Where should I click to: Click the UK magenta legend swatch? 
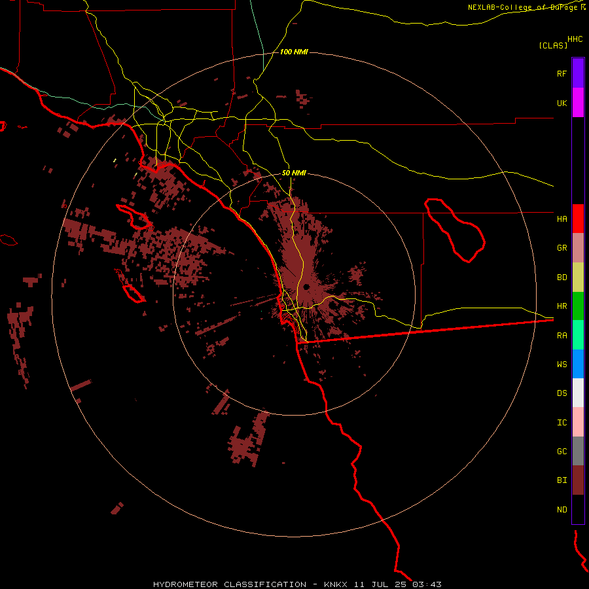(578, 103)
